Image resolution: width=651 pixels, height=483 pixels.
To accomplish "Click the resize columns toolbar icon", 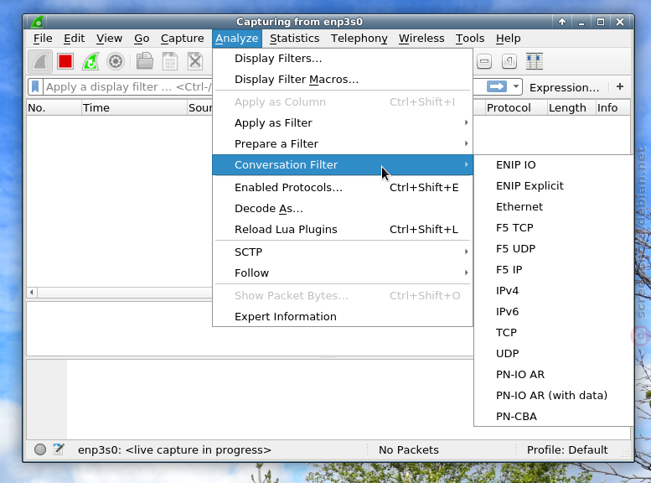I will (535, 61).
